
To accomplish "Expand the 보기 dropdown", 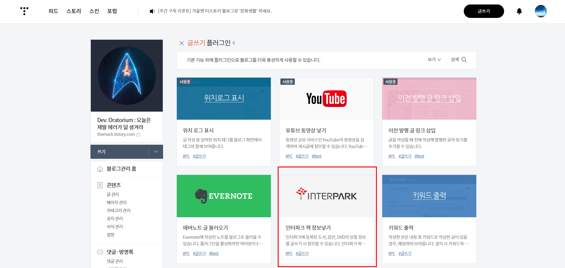I will (x=434, y=60).
